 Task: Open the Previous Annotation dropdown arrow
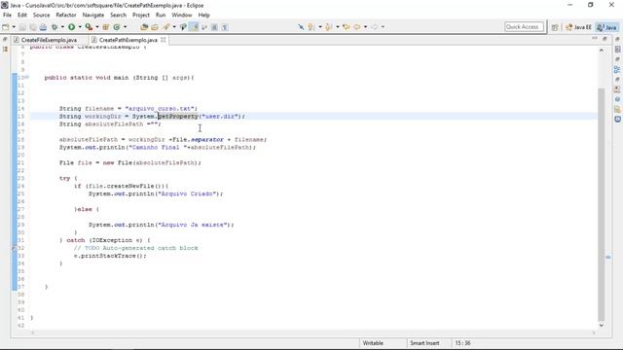pos(338,26)
